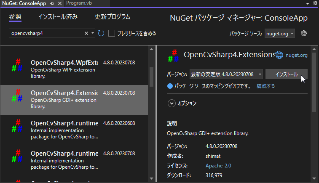Viewport: 319px width, 183px height.
Task: Select the OpenCvSharp4.runtime 4.8.0.20230708 package
Action: [74, 160]
